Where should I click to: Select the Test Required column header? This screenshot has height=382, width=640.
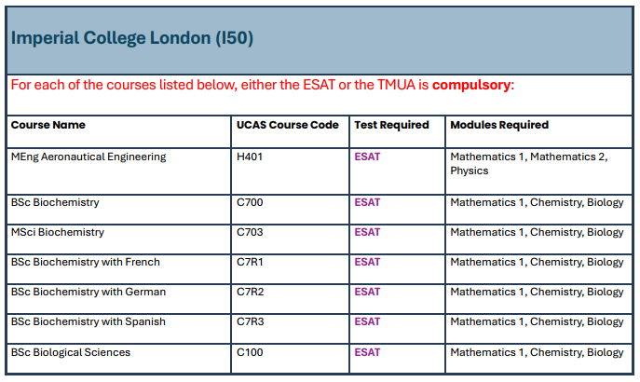coord(391,125)
